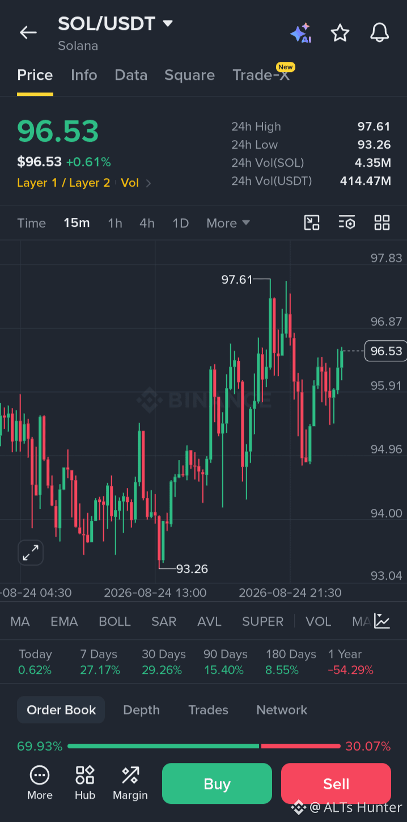Viewport: 407px width, 822px height.
Task: Toggle the SAR indicator
Action: tap(164, 621)
